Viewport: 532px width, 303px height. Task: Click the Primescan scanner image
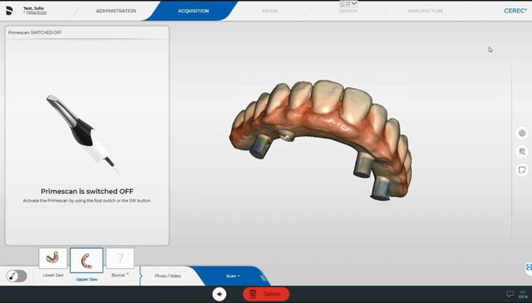[x=85, y=136]
